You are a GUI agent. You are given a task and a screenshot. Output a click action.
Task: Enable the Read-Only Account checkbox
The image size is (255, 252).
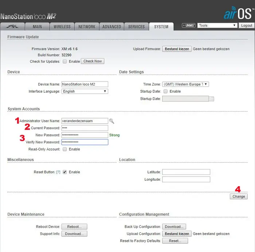65,149
